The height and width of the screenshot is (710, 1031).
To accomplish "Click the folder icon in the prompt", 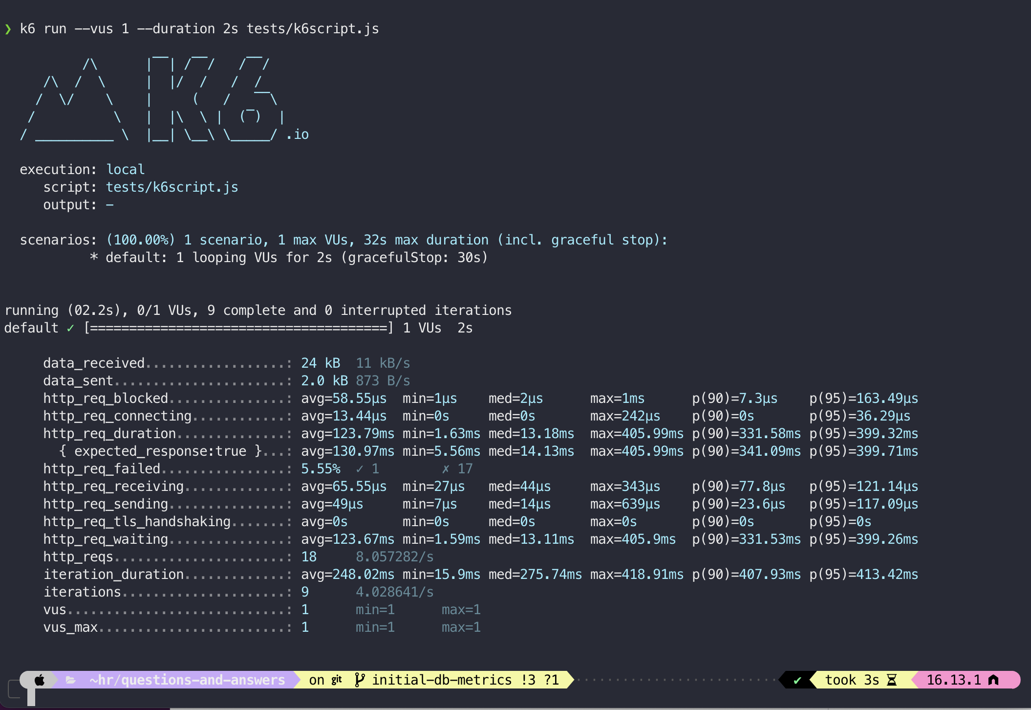I will [71, 680].
